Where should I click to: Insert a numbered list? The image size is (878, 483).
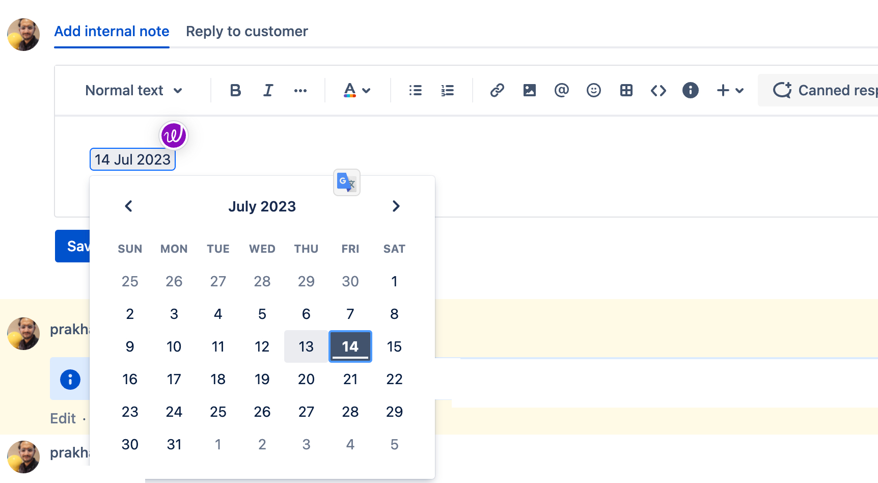448,91
